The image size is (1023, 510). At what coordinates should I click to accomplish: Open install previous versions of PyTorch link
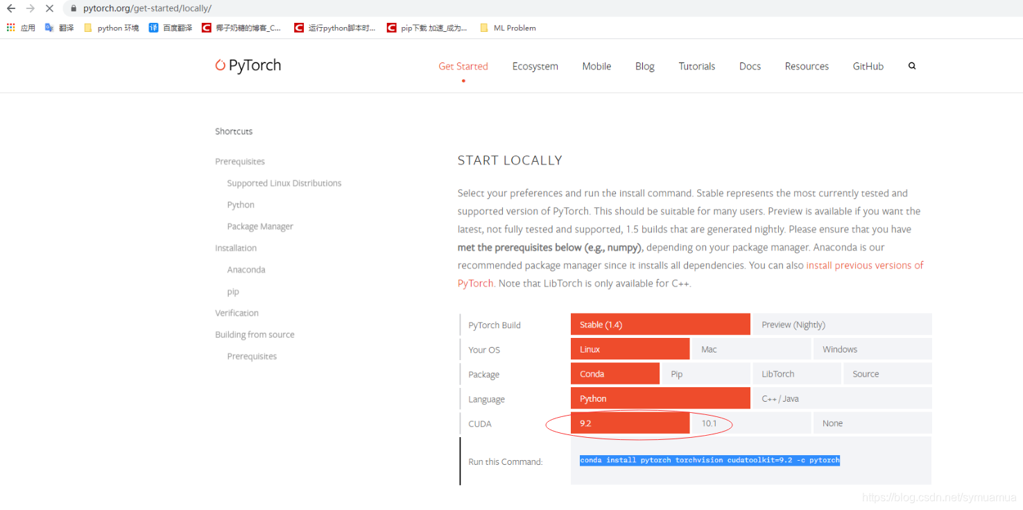pos(865,265)
